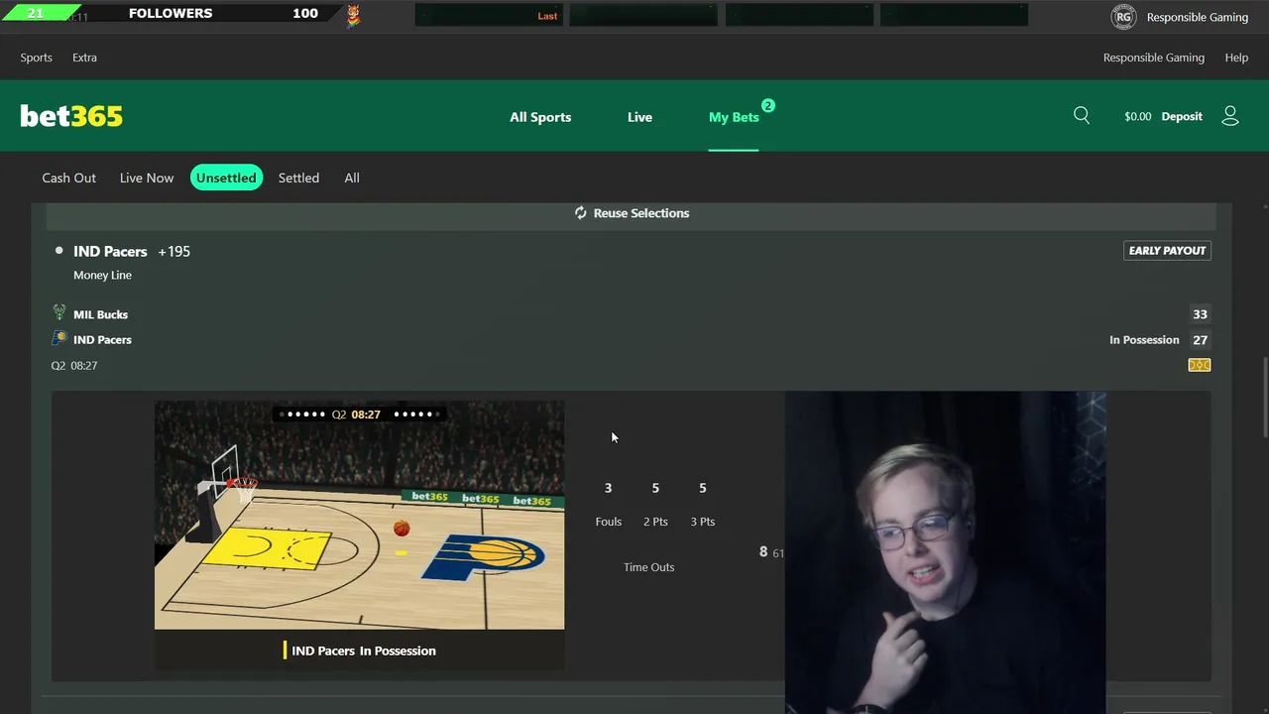
Task: Select the Settled filter
Action: (298, 178)
